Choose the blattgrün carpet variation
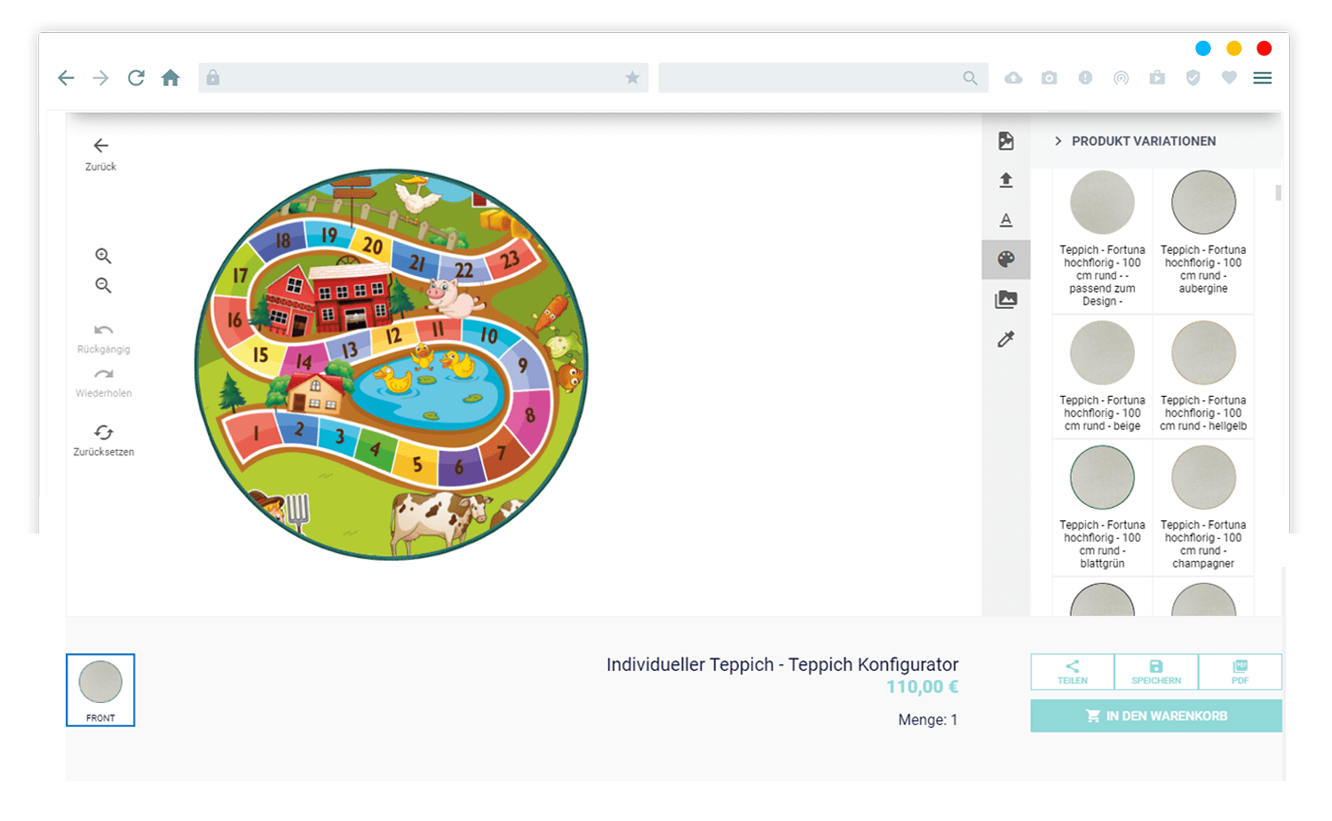 (1102, 509)
